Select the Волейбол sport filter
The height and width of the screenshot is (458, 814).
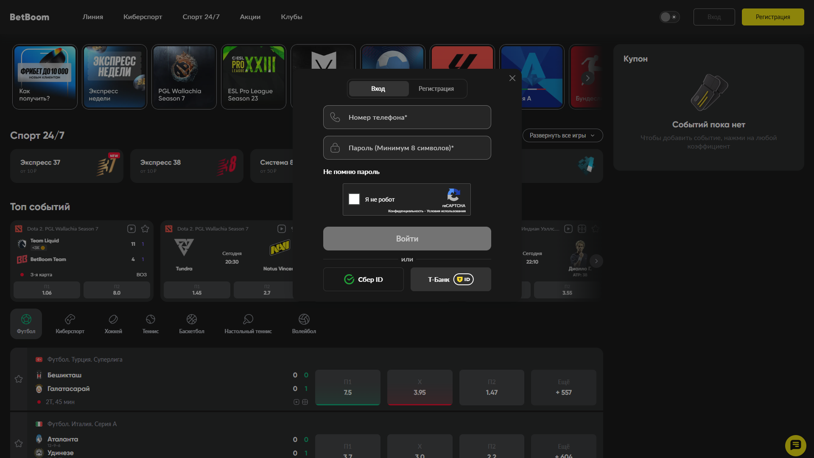[304, 324]
